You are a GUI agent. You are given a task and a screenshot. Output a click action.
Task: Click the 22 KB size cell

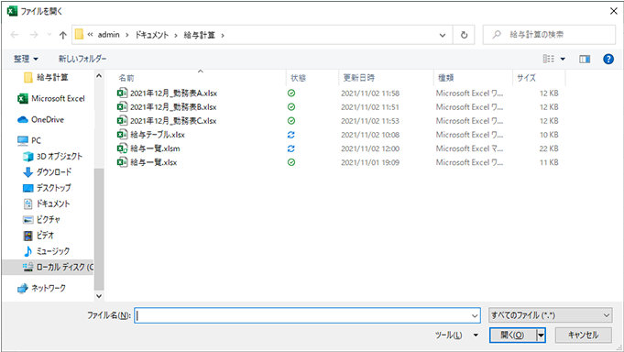pos(549,148)
